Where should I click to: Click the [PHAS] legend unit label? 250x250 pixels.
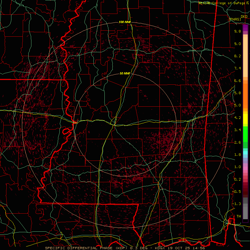point(235,19)
